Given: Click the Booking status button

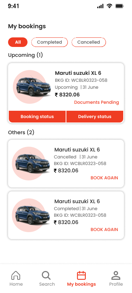Looking at the screenshot, I should point(37,117).
